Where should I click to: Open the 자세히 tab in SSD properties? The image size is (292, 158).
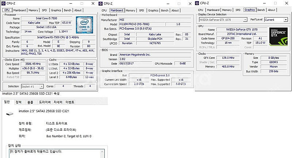click(x=58, y=102)
